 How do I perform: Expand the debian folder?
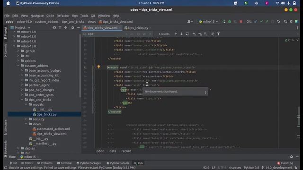(18, 148)
